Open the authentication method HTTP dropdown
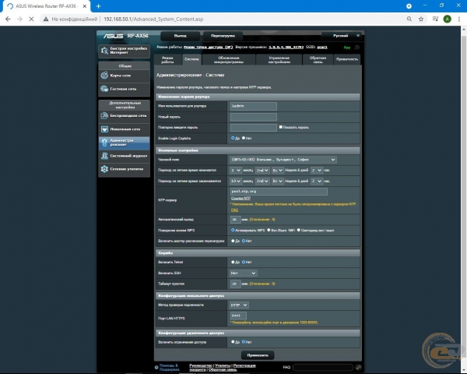 [x=239, y=305]
